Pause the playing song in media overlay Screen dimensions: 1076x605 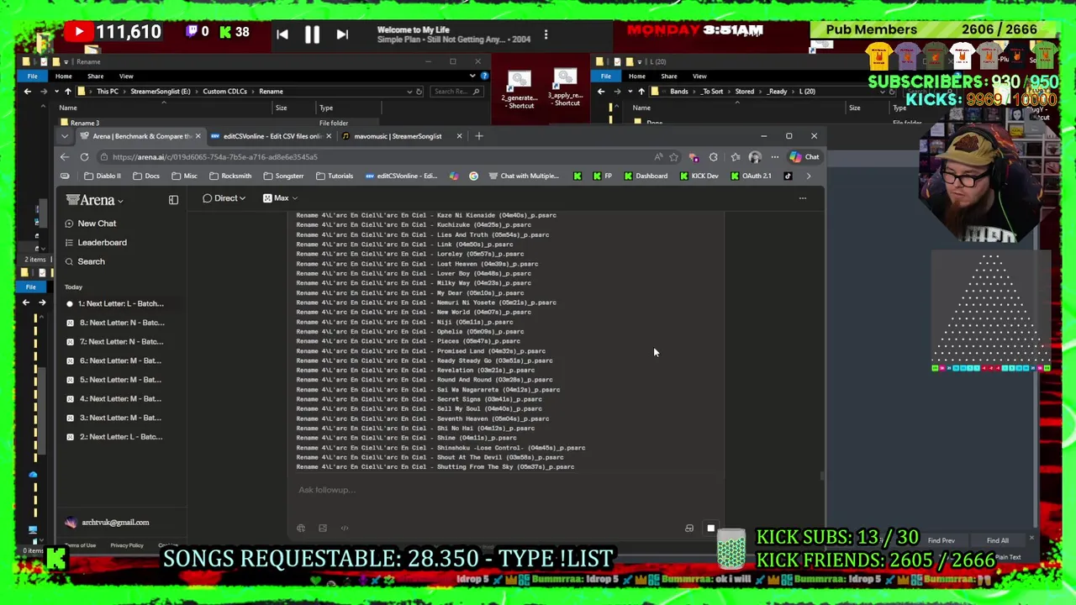coord(312,34)
